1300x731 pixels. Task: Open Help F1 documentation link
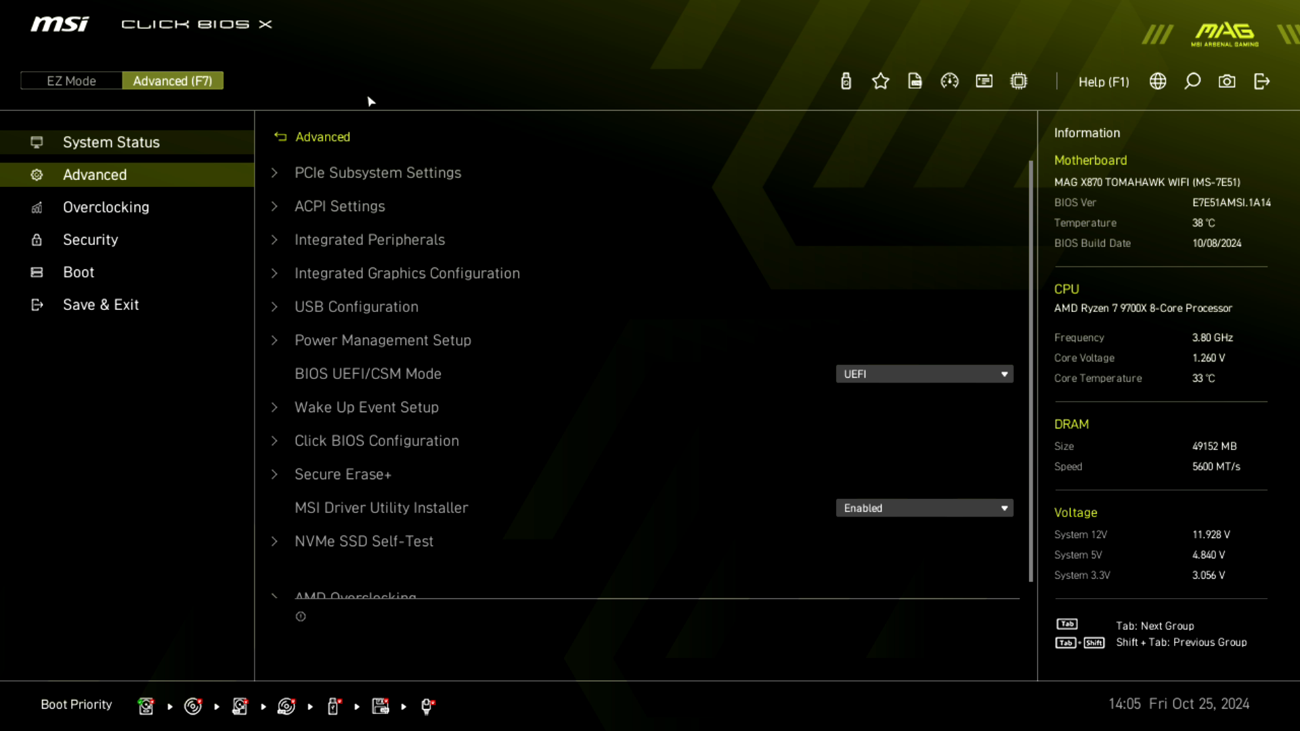[x=1104, y=81]
